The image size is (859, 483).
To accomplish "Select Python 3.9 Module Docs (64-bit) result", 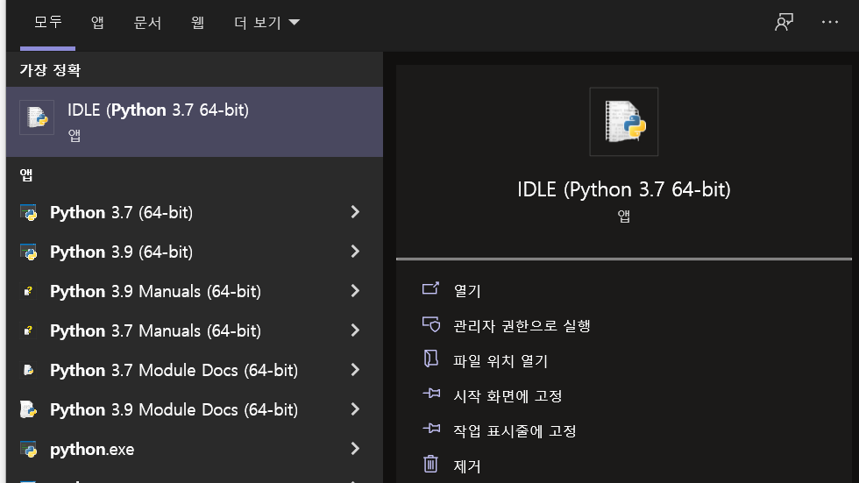I will pyautogui.click(x=195, y=409).
